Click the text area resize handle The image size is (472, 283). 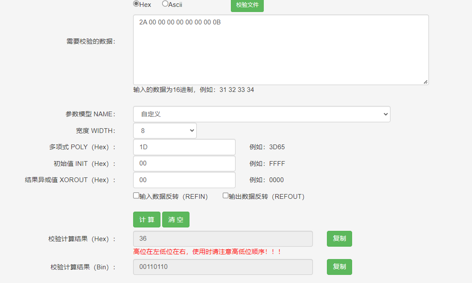(425, 82)
